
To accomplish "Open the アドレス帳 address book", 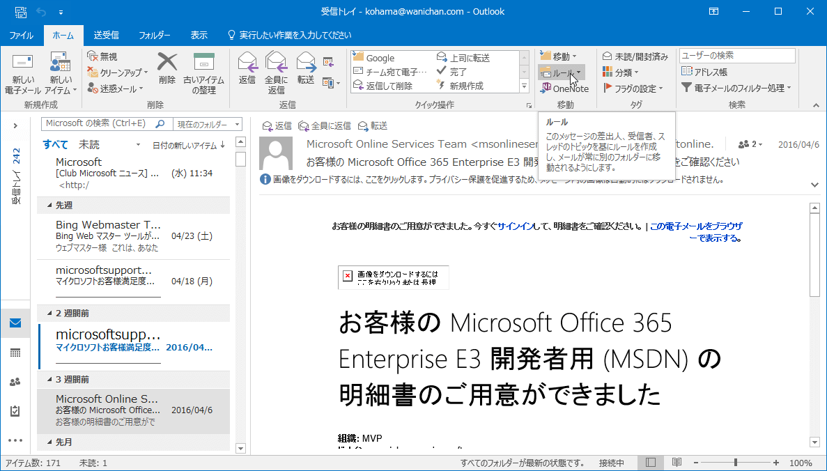I will [x=704, y=72].
